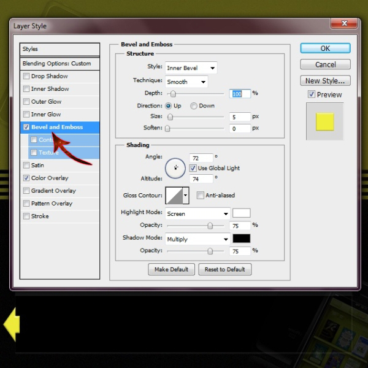
Task: Click the Highlight opacity slider handle
Action: tap(210, 226)
